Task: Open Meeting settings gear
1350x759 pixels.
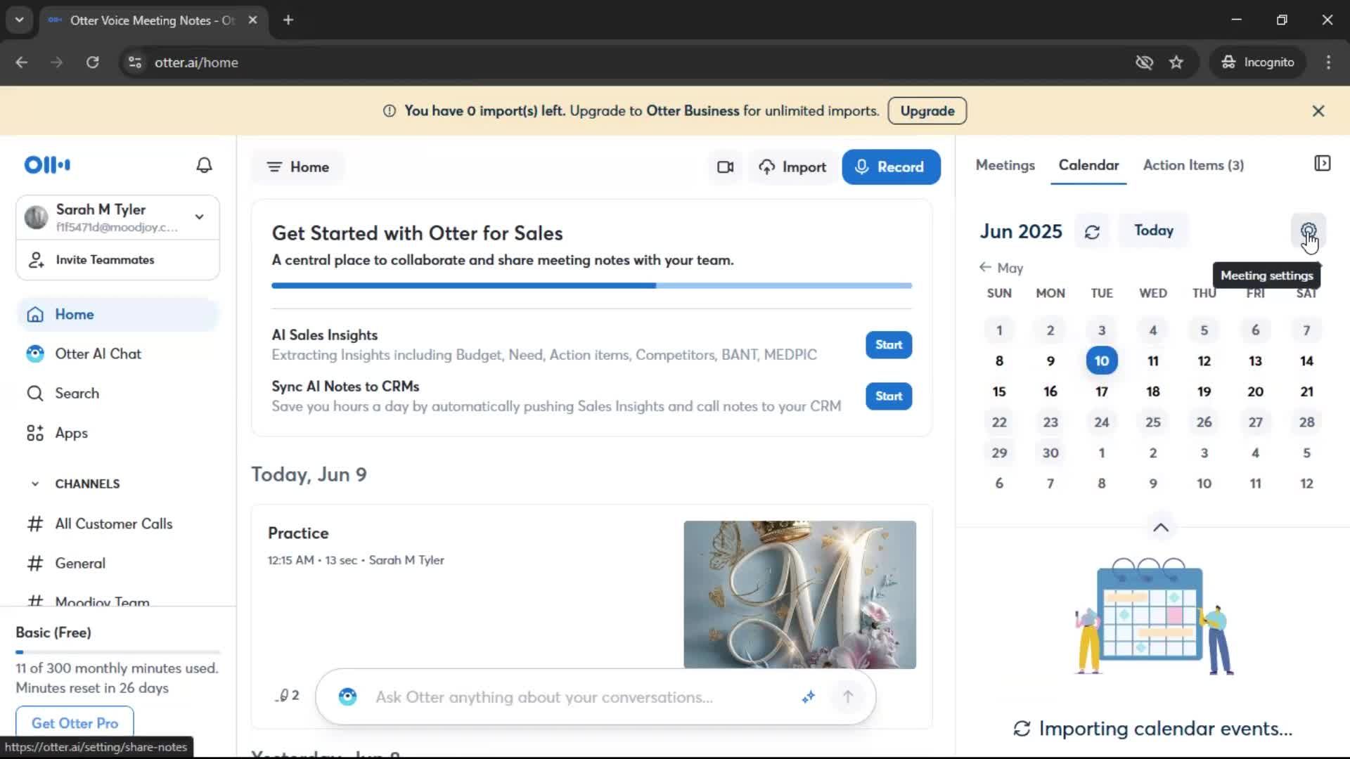Action: click(1308, 231)
